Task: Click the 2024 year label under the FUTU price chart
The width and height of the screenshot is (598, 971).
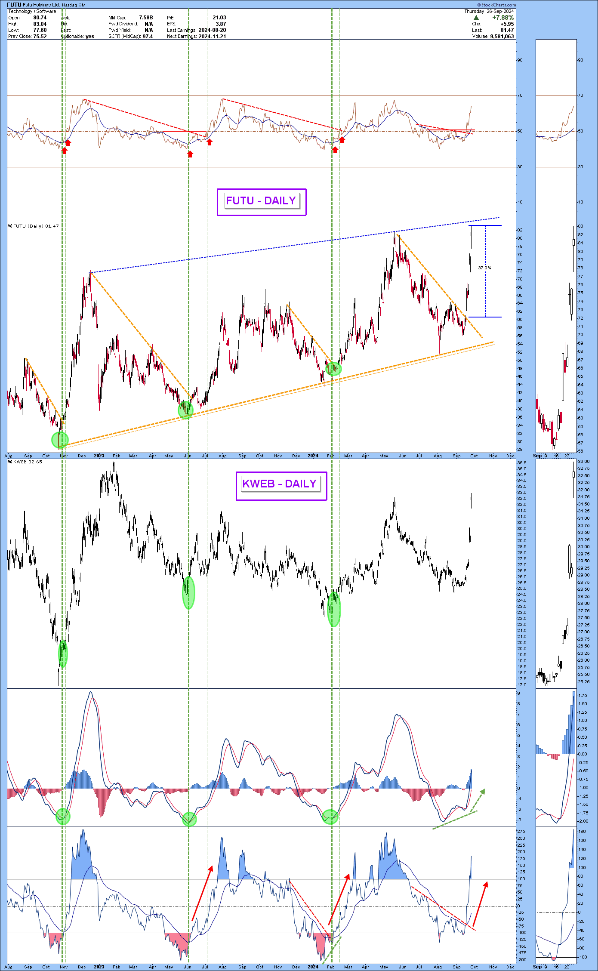Action: coord(313,456)
